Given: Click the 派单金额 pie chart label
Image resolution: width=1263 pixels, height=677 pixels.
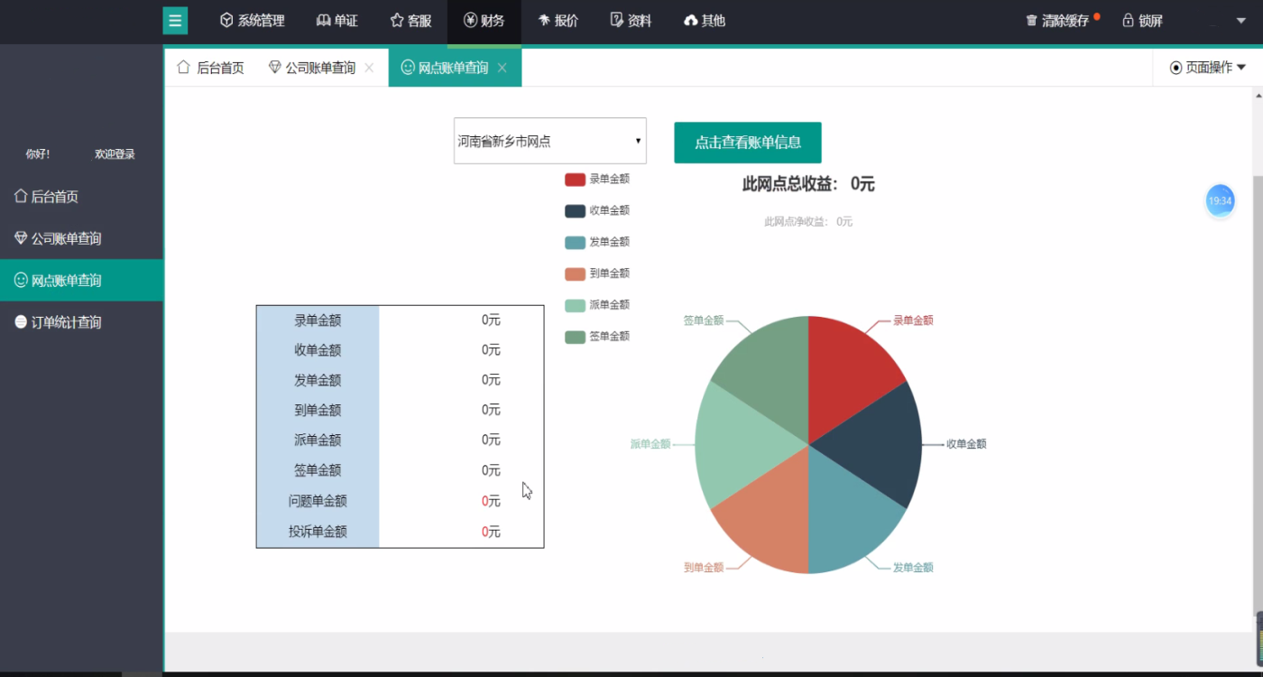Looking at the screenshot, I should (650, 444).
